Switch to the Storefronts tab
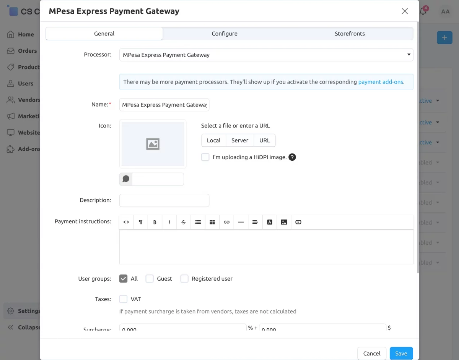This screenshot has height=360, width=459. [x=350, y=34]
